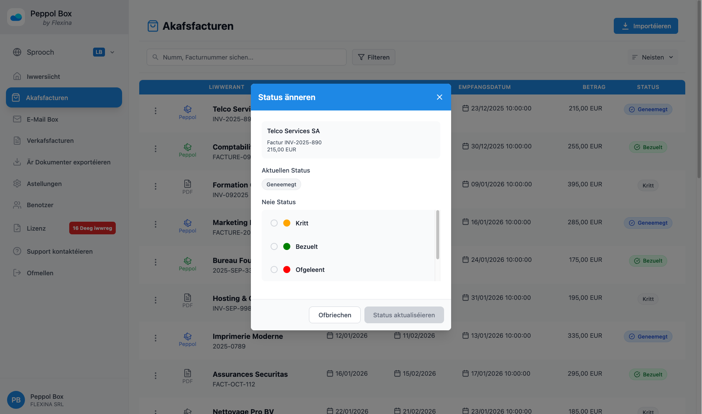Open the kebab menu for Bureau Fournitures
The image size is (702, 414).
[x=155, y=262]
